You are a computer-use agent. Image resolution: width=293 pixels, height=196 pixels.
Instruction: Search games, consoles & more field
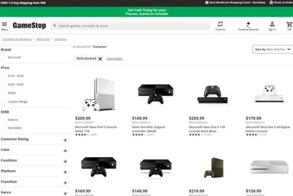[x=131, y=26]
